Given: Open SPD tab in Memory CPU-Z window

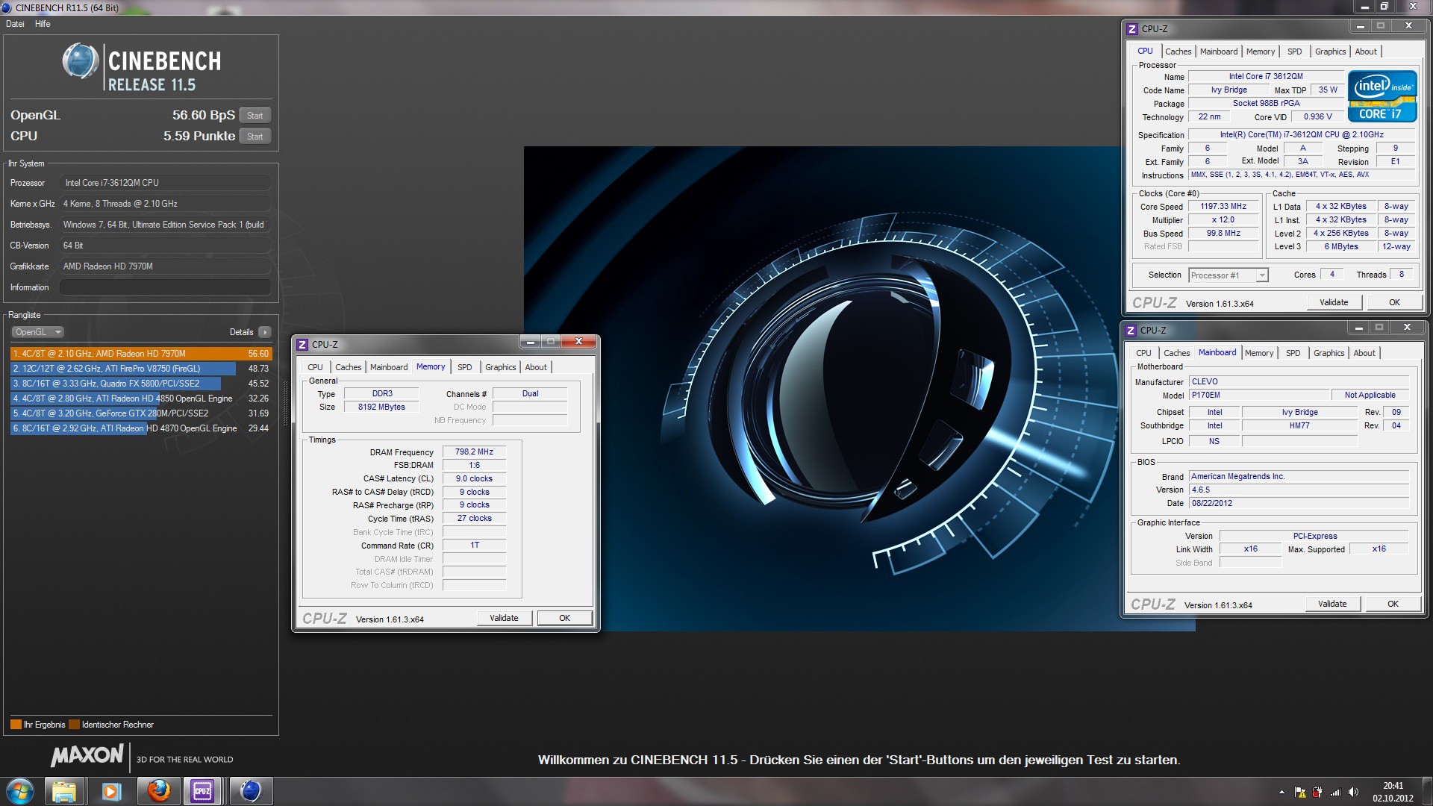Looking at the screenshot, I should (464, 367).
